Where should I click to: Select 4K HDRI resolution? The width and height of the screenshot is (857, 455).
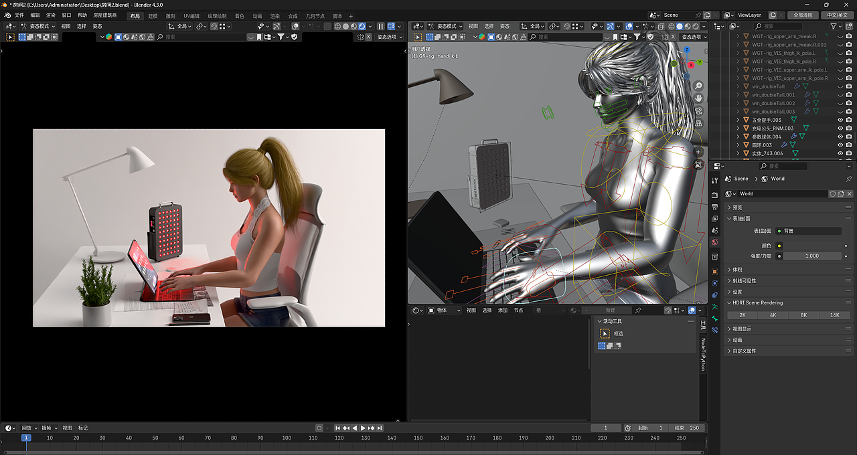coord(773,314)
